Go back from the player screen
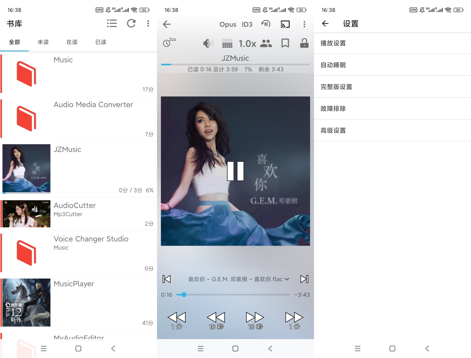471x358 pixels. (167, 24)
